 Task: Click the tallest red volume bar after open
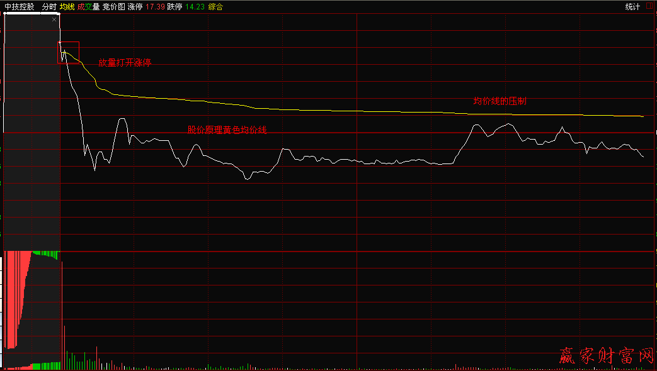(62, 314)
